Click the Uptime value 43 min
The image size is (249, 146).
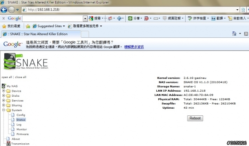click(189, 108)
